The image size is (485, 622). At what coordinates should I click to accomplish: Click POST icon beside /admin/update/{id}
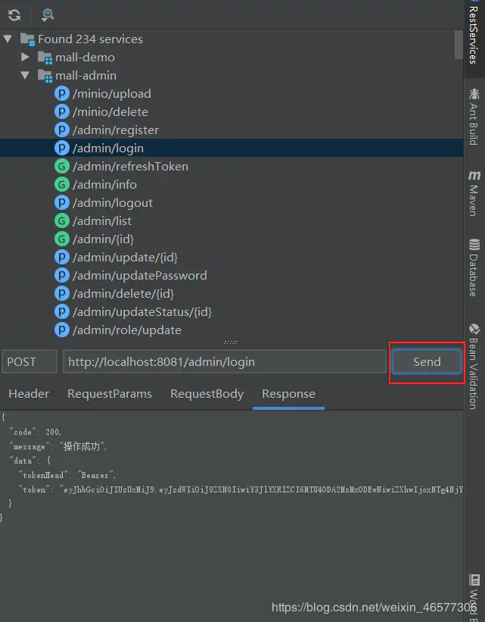pos(61,258)
